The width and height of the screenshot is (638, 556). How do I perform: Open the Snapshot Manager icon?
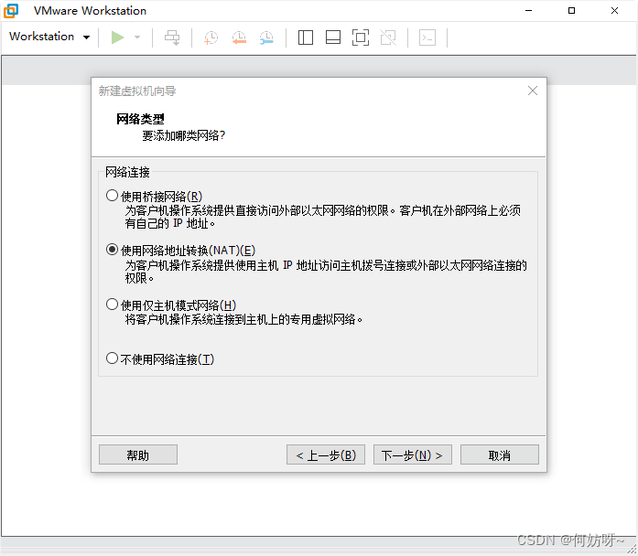pyautogui.click(x=266, y=37)
